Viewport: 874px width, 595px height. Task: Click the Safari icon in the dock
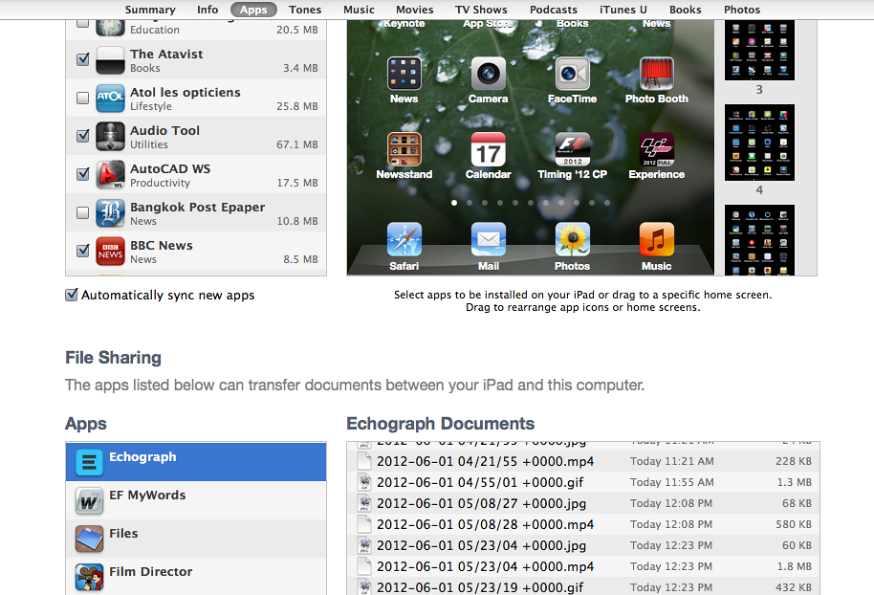click(x=404, y=239)
